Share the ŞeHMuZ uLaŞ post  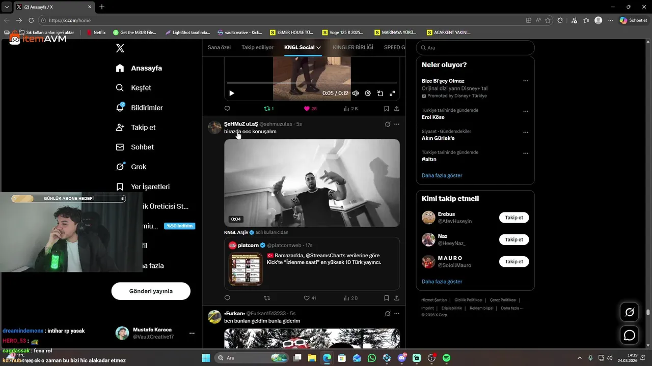397,298
